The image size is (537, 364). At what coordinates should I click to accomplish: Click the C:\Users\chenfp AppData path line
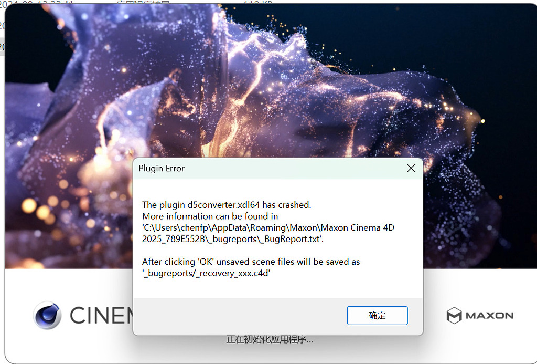268,227
